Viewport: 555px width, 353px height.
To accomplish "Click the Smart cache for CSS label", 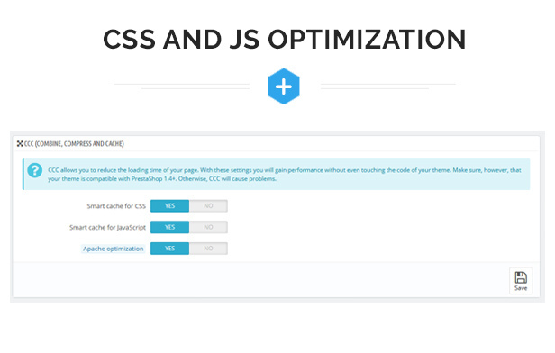I will pyautogui.click(x=116, y=206).
